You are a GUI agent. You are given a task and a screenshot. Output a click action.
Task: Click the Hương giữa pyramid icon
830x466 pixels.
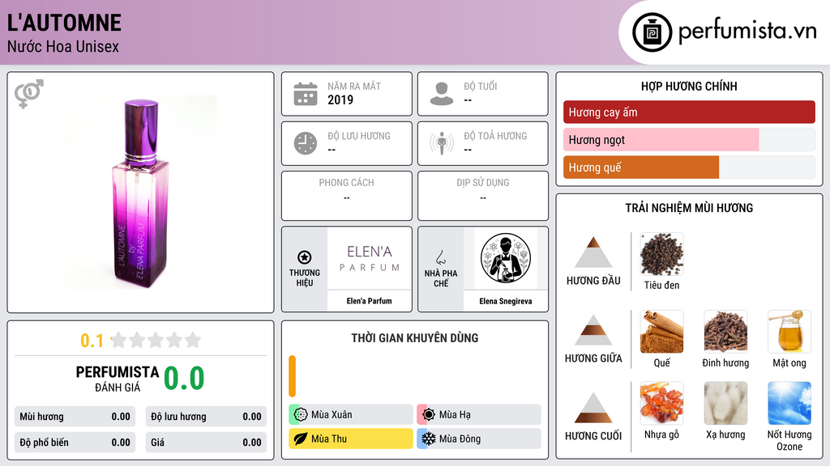593,330
